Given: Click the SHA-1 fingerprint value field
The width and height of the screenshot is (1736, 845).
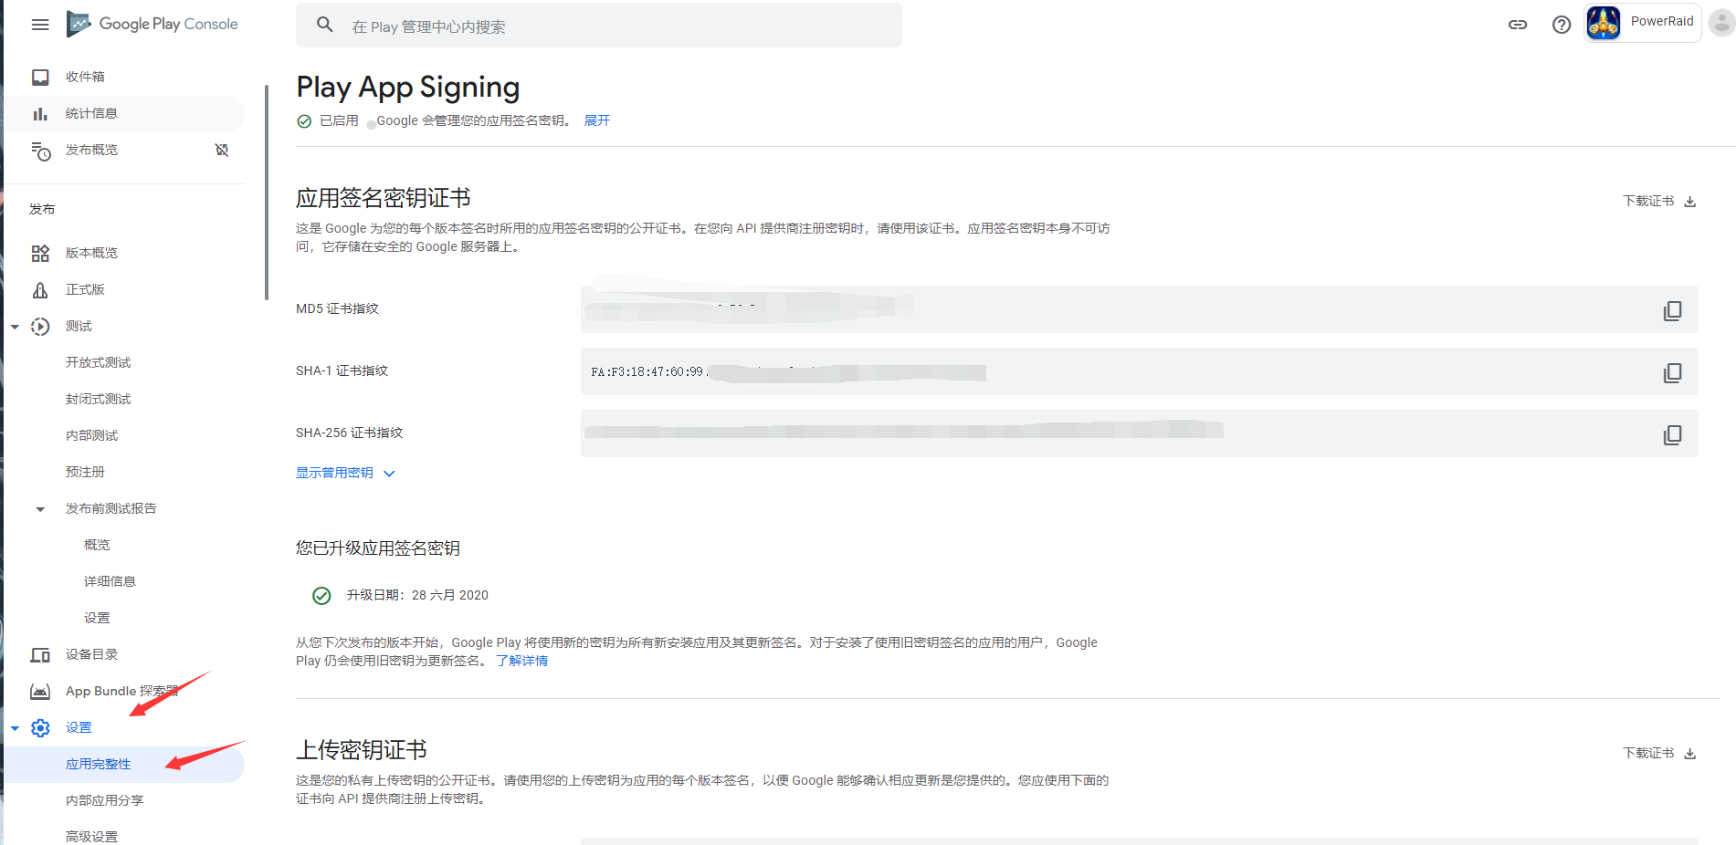Looking at the screenshot, I should tap(1139, 371).
